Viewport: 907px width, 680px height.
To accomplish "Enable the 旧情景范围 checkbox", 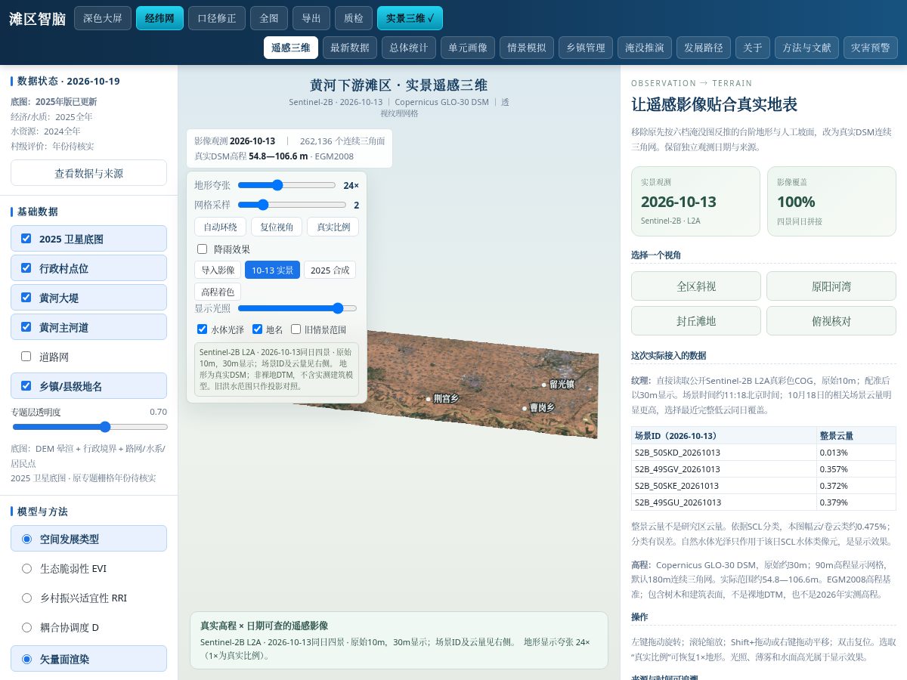I will pos(296,329).
